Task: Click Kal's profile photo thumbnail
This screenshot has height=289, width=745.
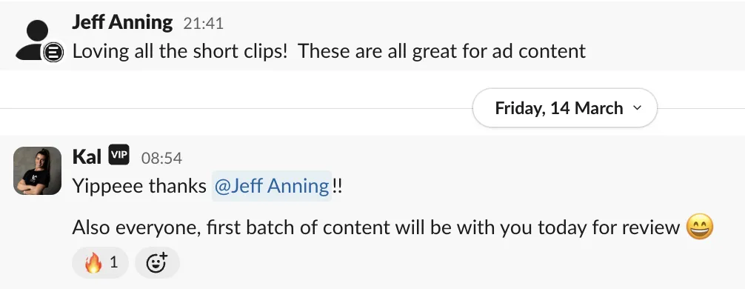Action: tap(38, 170)
